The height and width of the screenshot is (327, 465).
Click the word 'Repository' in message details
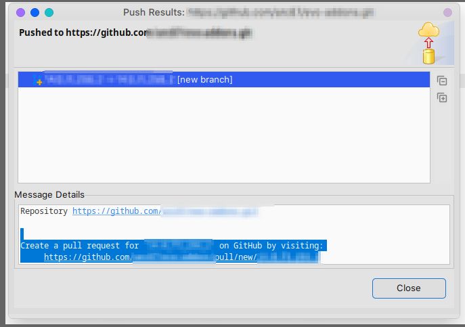click(44, 211)
